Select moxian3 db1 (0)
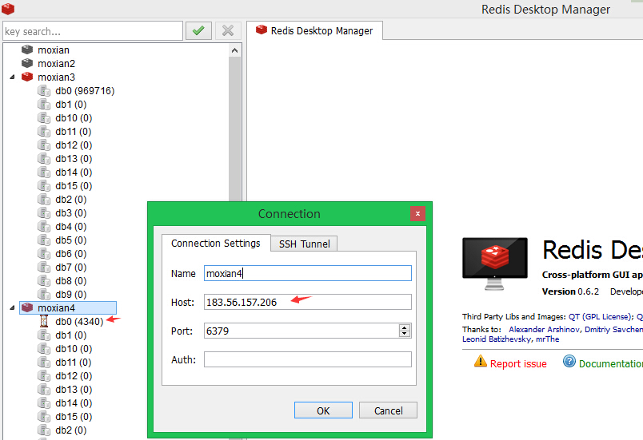 pos(71,105)
